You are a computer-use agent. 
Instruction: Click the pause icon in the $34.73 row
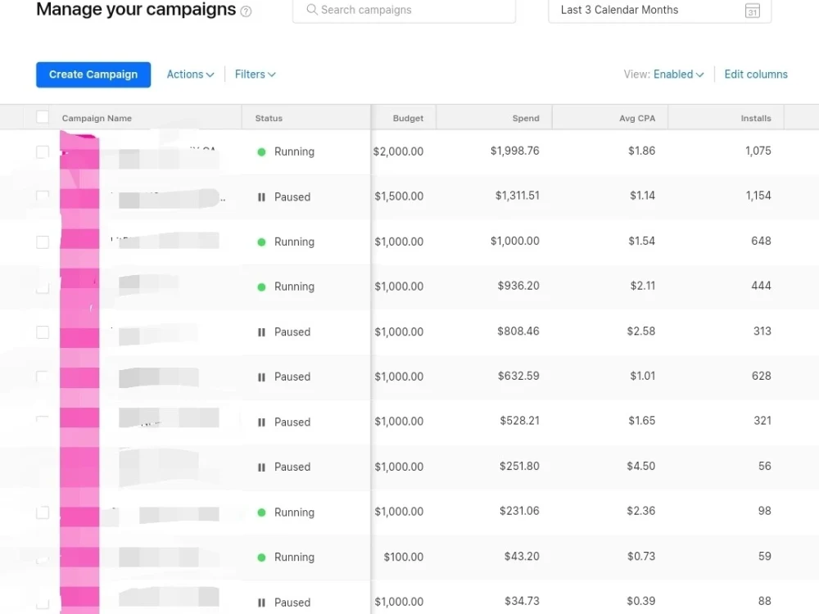tap(262, 603)
